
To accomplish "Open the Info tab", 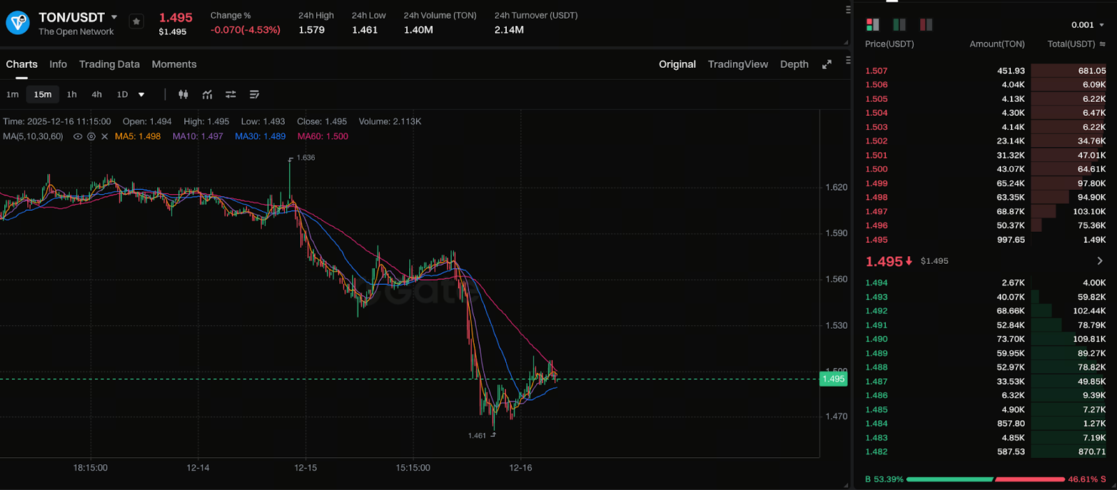I will [58, 64].
